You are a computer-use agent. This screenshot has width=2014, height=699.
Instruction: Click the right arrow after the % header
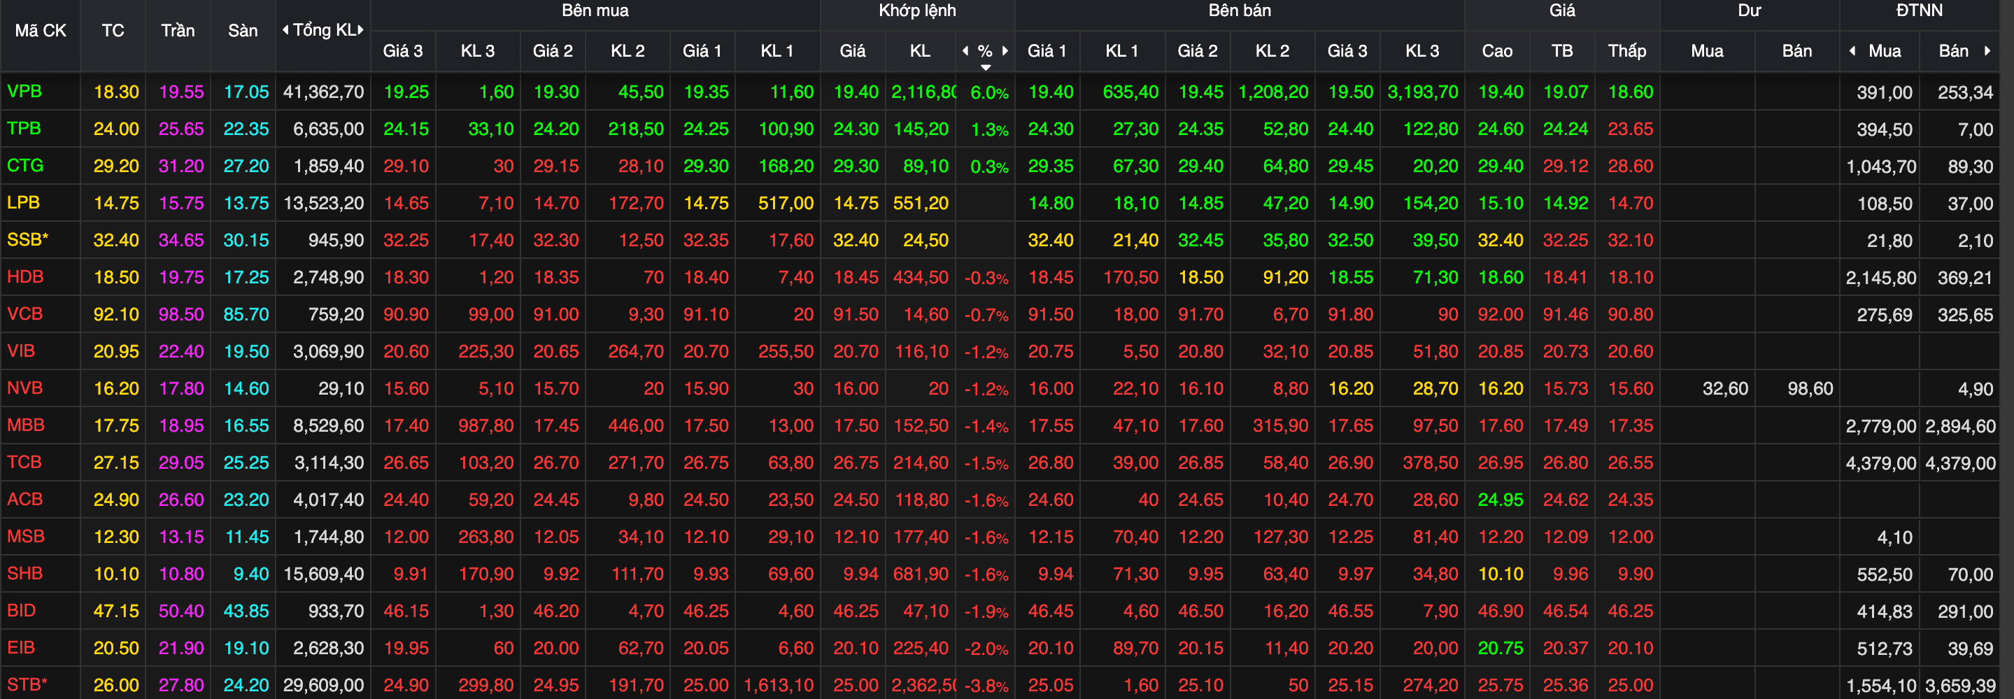[1005, 51]
